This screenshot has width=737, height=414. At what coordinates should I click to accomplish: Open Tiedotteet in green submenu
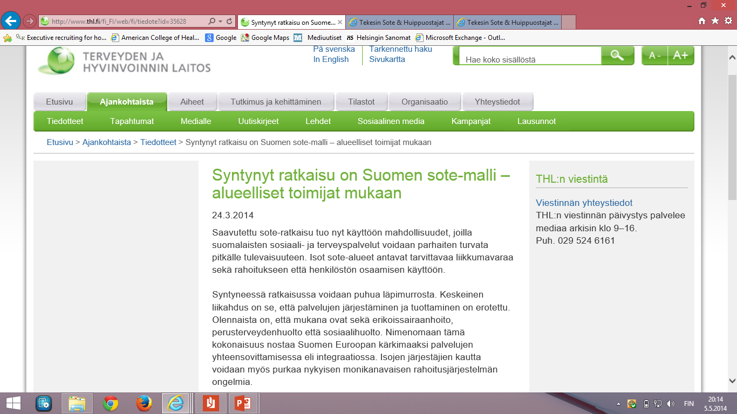tap(65, 121)
